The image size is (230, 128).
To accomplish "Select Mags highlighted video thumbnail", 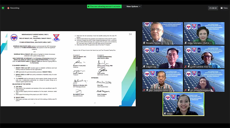I will click(183, 104).
